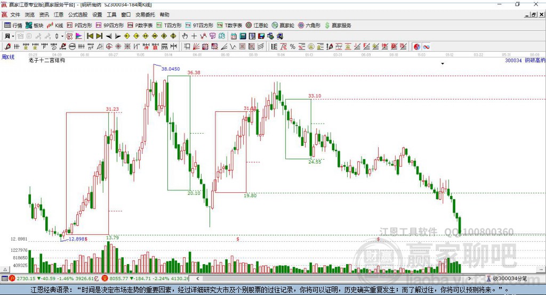Pick the percent retracement tool
Image resolution: width=546 pixels, height=295 pixels.
tap(293, 46)
